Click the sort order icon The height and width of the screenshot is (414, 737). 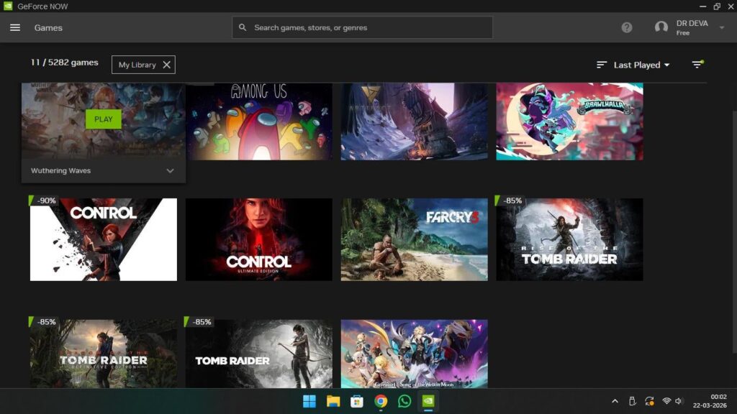(601, 65)
